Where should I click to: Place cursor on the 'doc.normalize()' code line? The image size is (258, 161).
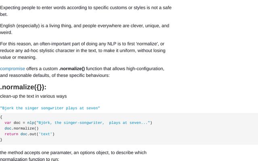pyautogui.click(x=21, y=128)
